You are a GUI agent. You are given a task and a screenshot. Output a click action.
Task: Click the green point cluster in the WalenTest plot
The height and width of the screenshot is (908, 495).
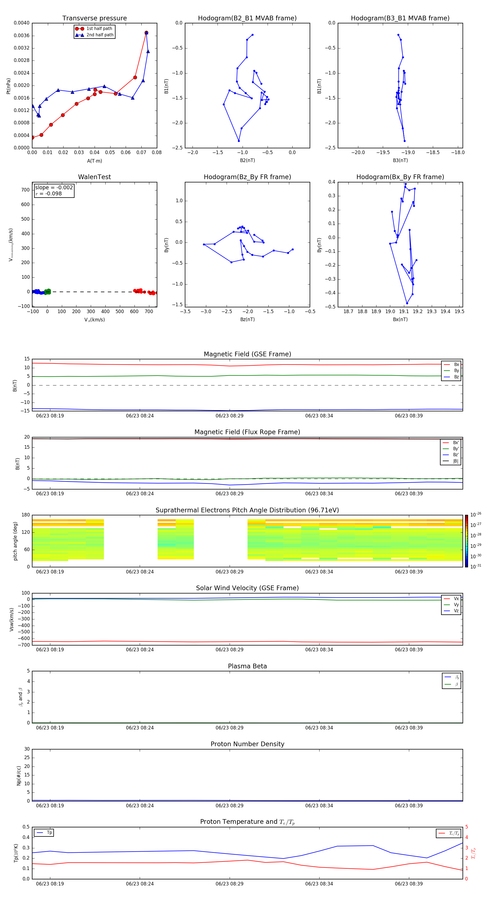(x=47, y=291)
